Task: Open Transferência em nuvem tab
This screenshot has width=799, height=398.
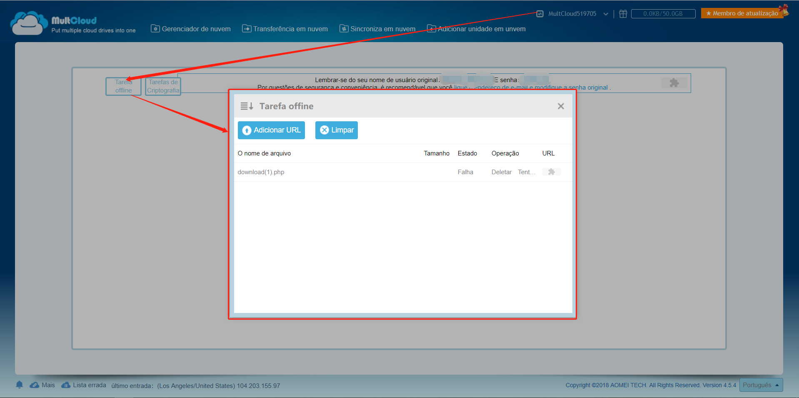Action: coord(285,29)
